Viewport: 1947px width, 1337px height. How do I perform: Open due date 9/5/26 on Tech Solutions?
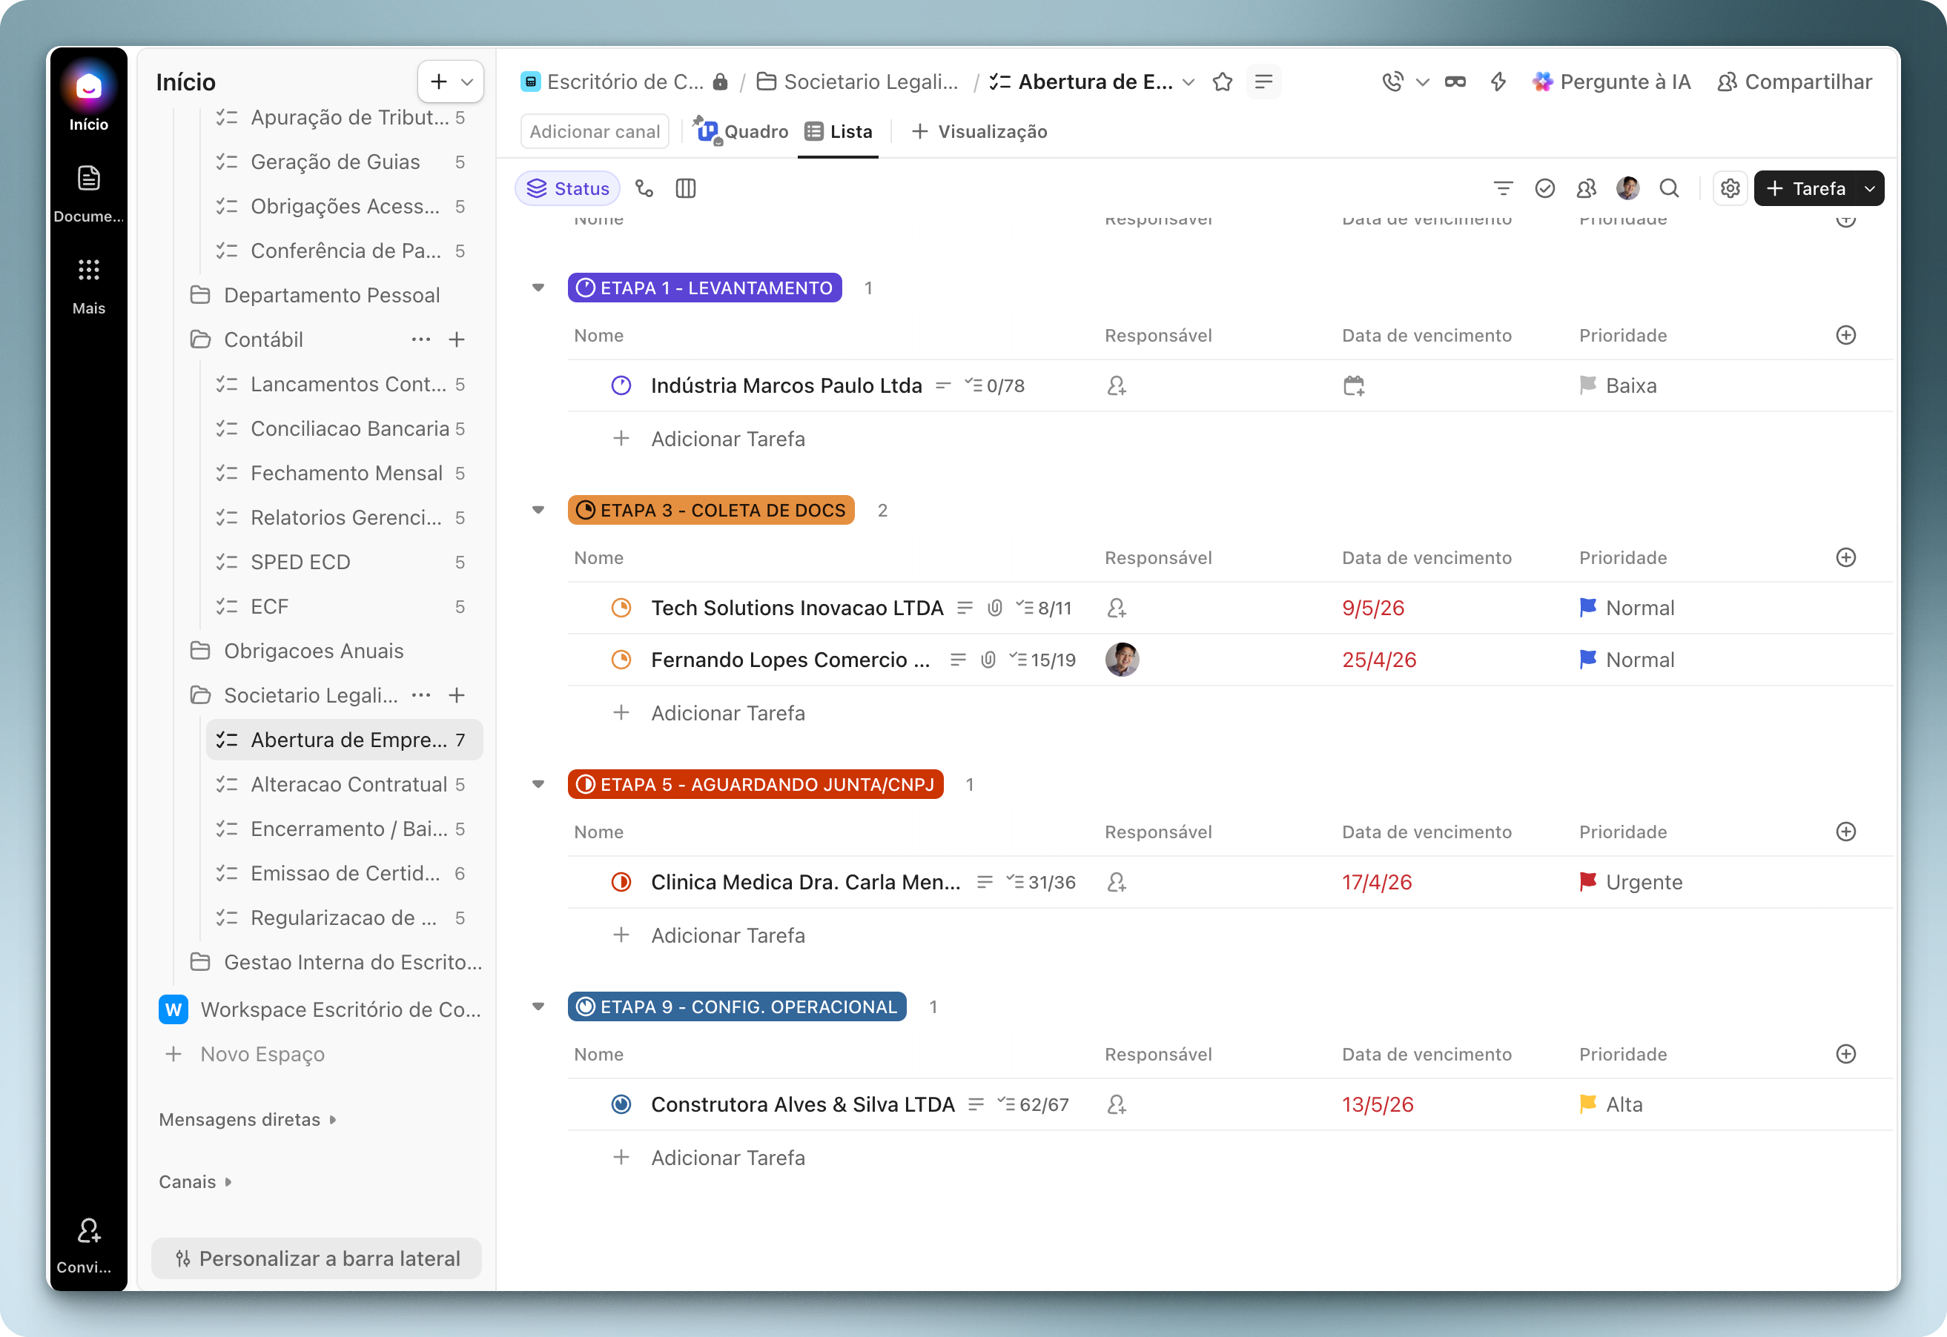tap(1373, 608)
